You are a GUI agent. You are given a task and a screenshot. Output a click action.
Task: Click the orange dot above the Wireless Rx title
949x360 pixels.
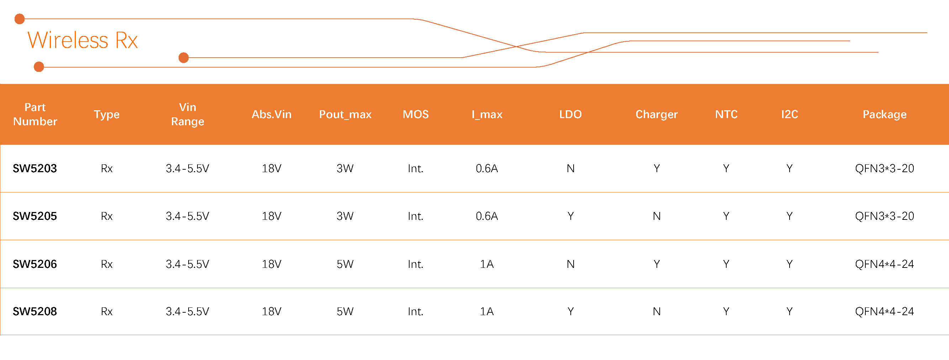20,19
